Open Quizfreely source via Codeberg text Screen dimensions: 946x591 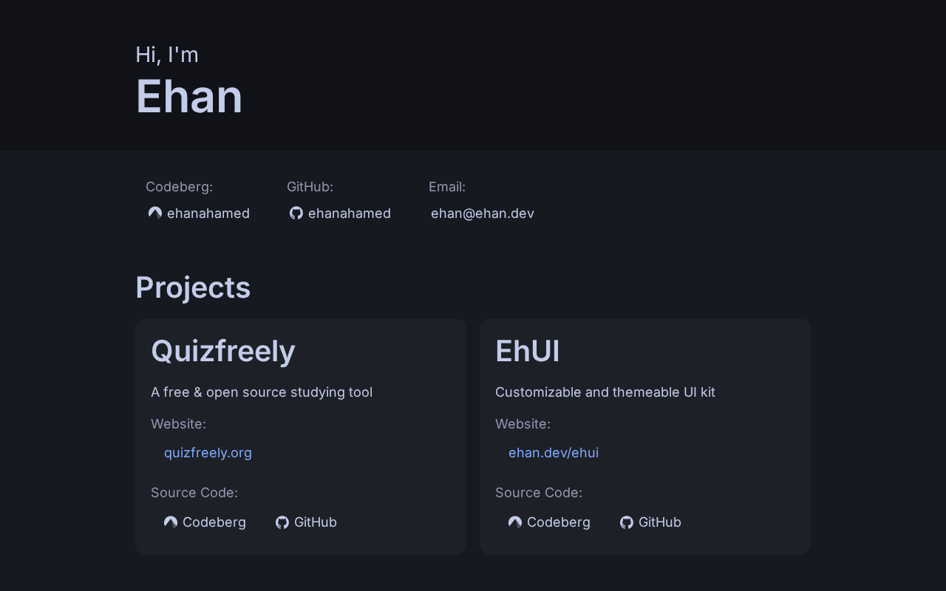point(214,522)
